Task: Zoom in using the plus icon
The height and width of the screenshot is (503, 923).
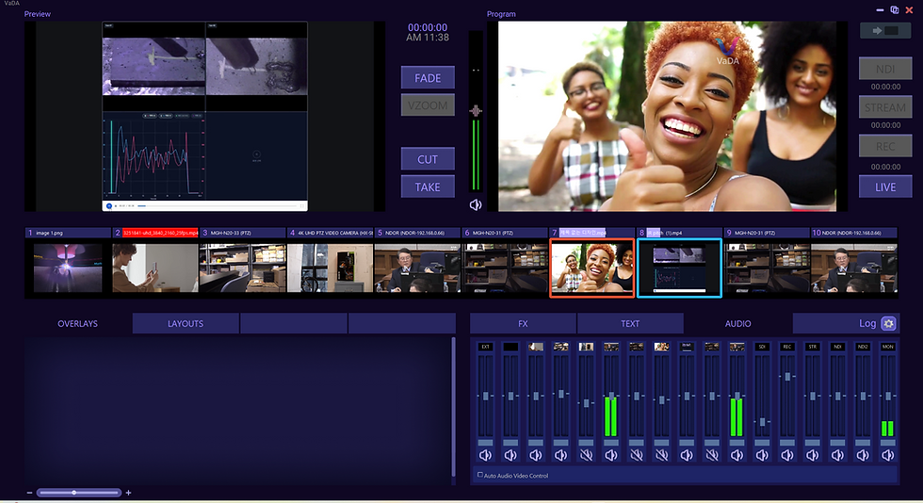Action: click(x=128, y=493)
